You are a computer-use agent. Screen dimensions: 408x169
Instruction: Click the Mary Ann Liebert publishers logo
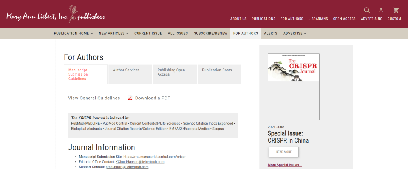coord(56,14)
